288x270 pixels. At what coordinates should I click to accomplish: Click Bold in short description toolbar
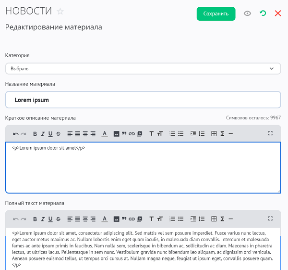point(35,134)
